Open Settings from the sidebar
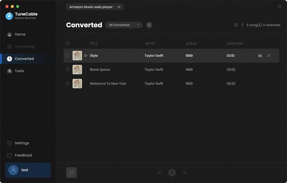 pos(28,143)
